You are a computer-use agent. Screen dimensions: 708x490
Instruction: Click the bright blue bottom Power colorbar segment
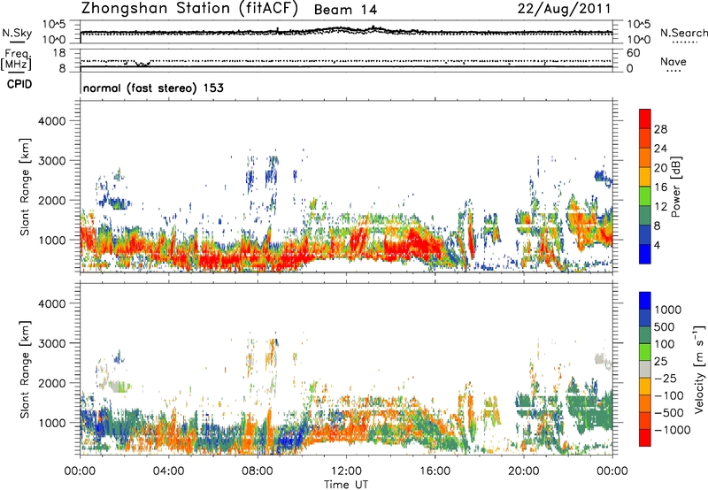(645, 254)
